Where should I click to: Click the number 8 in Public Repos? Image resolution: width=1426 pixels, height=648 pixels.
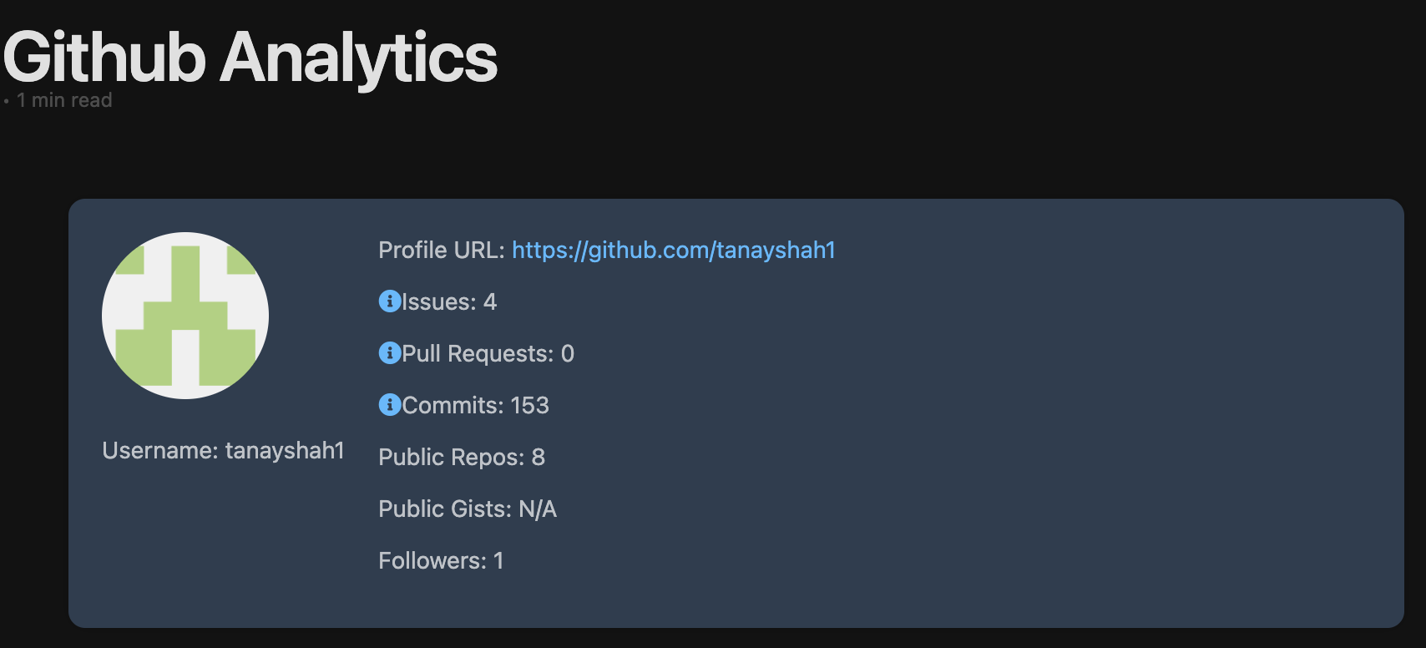click(539, 458)
